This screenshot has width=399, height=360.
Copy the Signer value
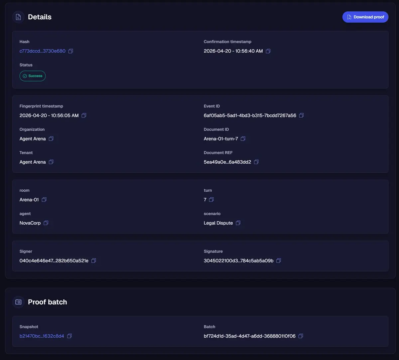(x=94, y=261)
